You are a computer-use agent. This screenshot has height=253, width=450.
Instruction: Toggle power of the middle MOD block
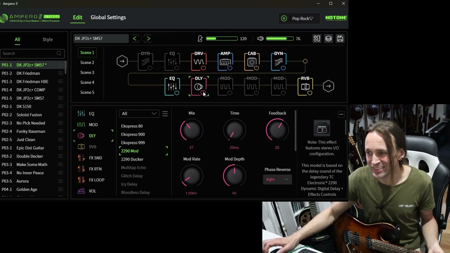257,93
